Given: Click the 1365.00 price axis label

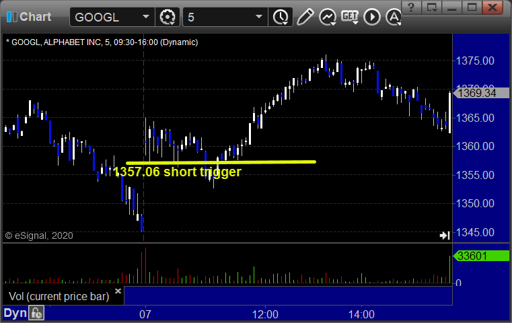Looking at the screenshot, I should coord(475,118).
